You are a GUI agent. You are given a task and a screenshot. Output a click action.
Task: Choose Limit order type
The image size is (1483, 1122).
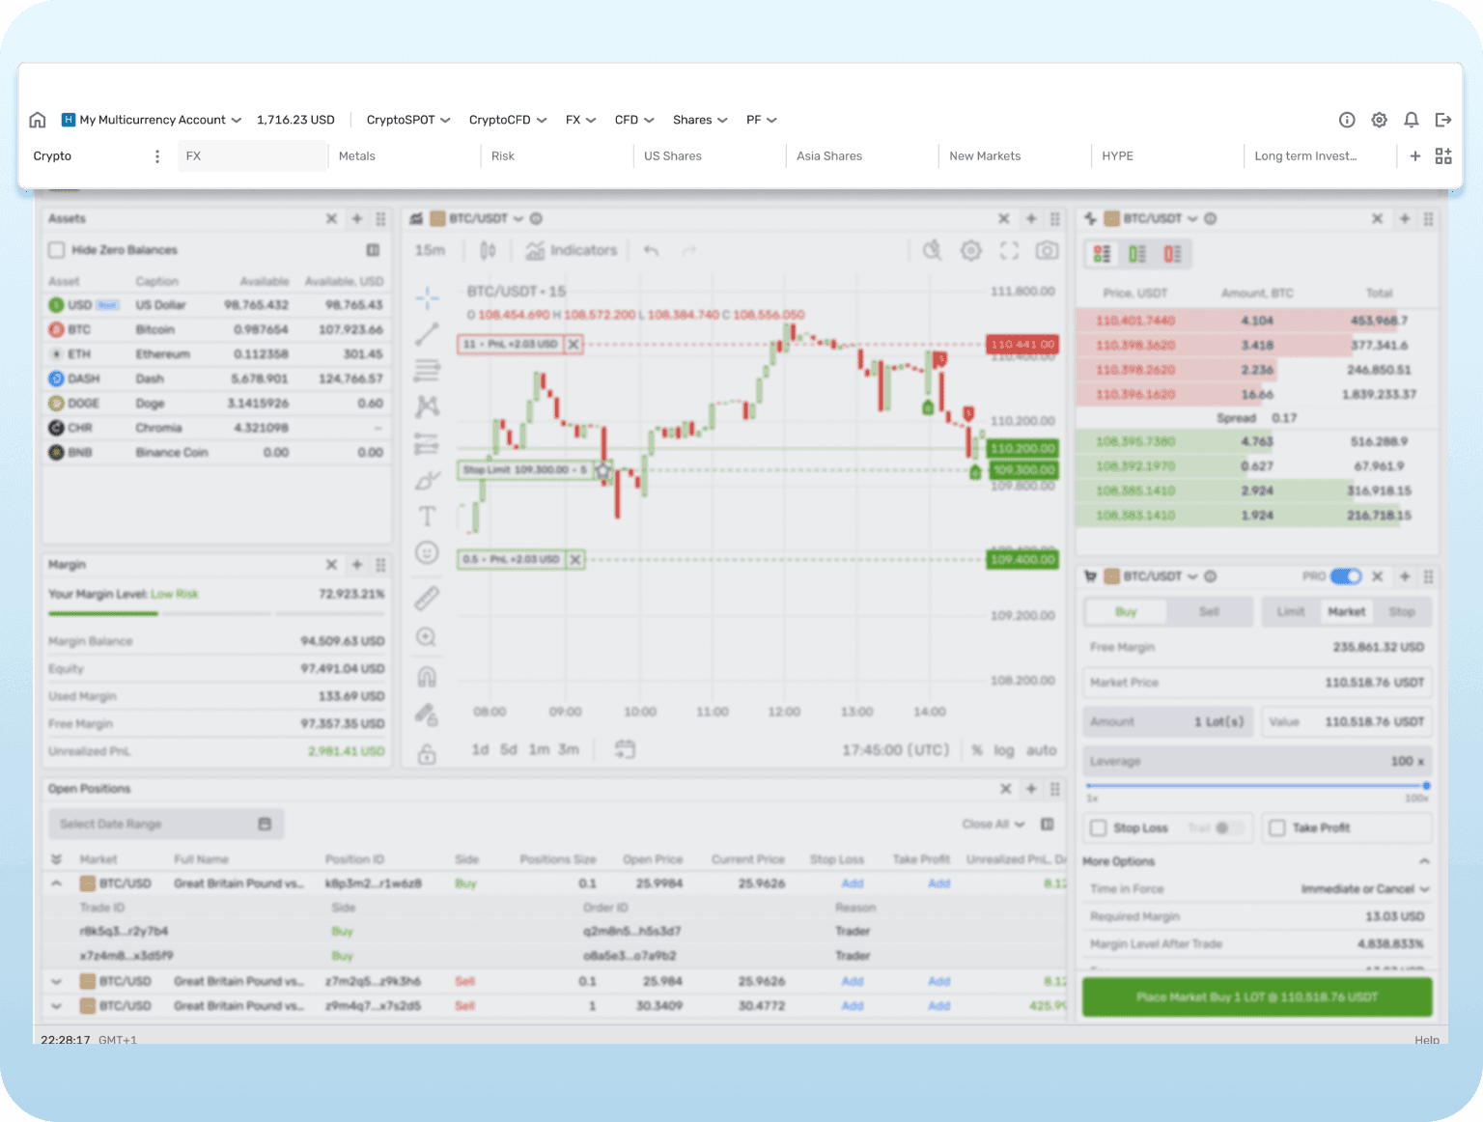click(1291, 612)
